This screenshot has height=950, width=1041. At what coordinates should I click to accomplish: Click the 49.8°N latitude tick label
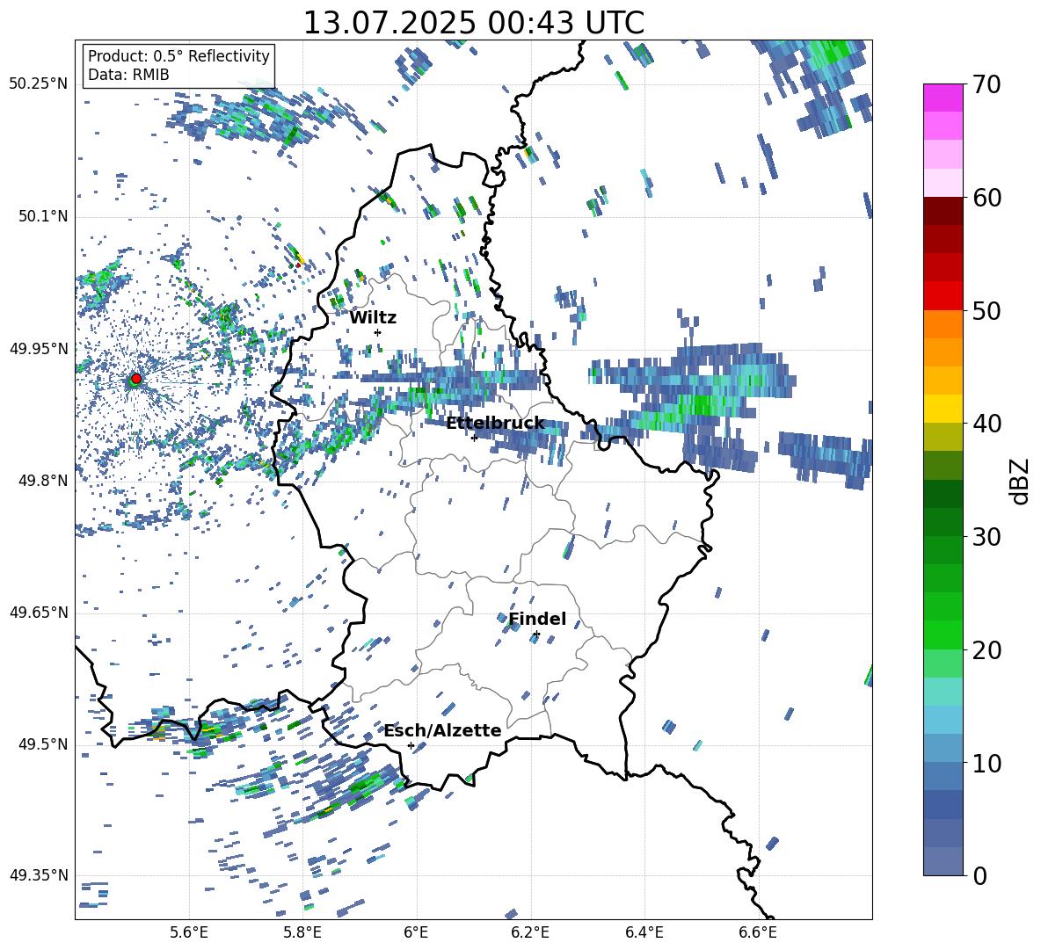tap(42, 481)
